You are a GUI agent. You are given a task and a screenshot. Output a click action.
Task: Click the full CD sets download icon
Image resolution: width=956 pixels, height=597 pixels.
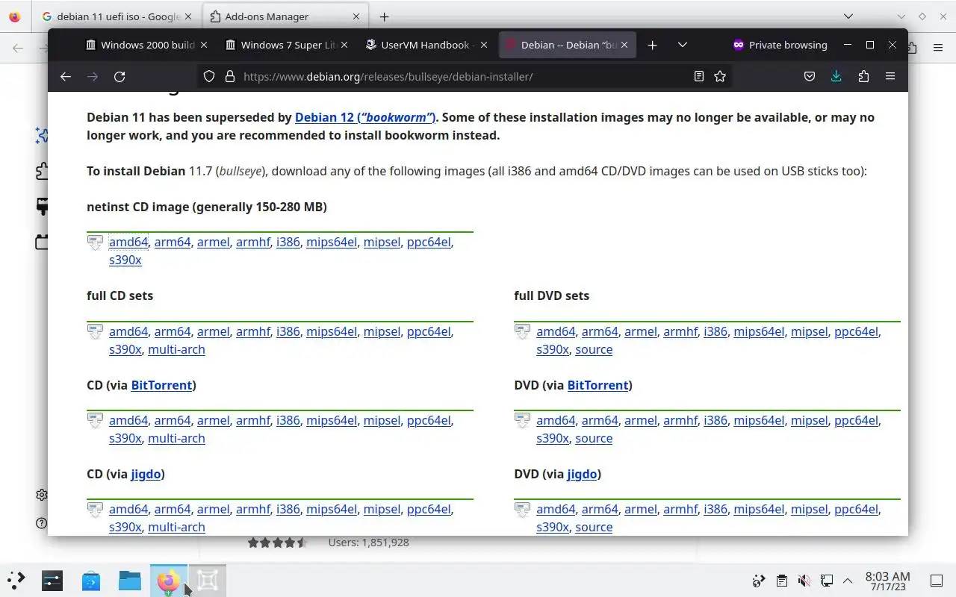pos(95,332)
